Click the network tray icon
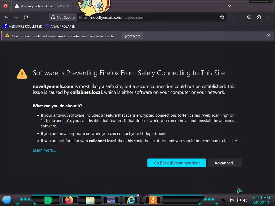 [239, 200]
